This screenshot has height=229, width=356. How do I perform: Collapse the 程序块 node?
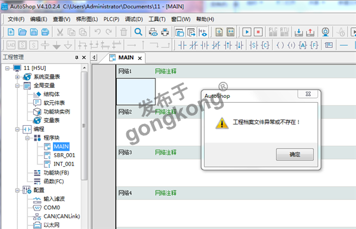coord(27,138)
